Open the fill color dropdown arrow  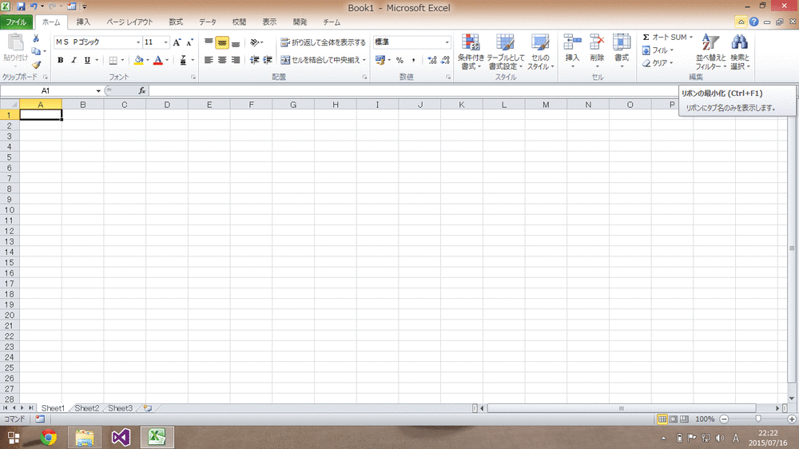[x=148, y=60]
